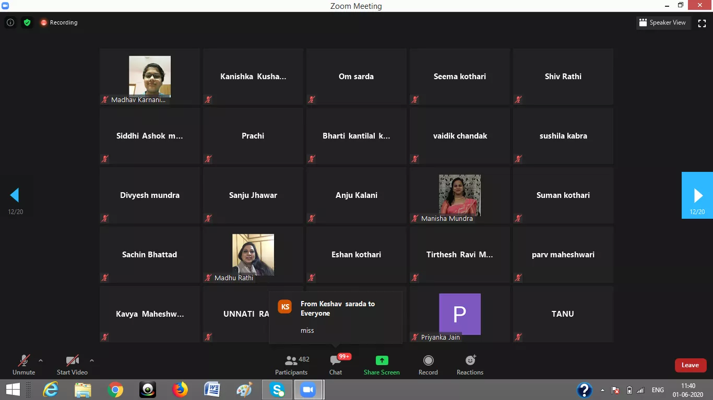The image size is (713, 400).
Task: Unmute the microphone
Action: click(x=23, y=365)
